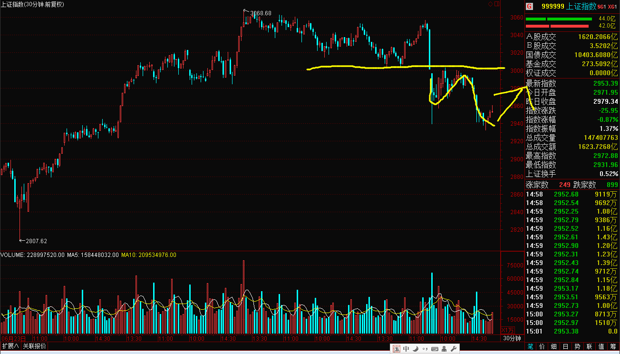The image size is (620, 354).
Task: Click the IME punctuation icon
Action: (x=424, y=349)
